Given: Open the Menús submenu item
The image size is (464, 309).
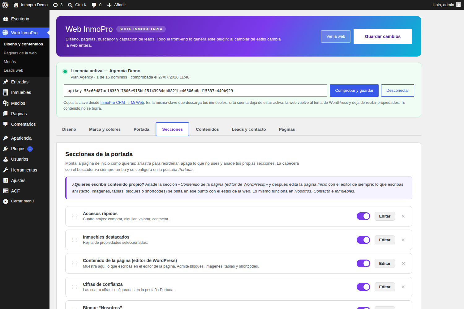Looking at the screenshot, I should tap(10, 62).
